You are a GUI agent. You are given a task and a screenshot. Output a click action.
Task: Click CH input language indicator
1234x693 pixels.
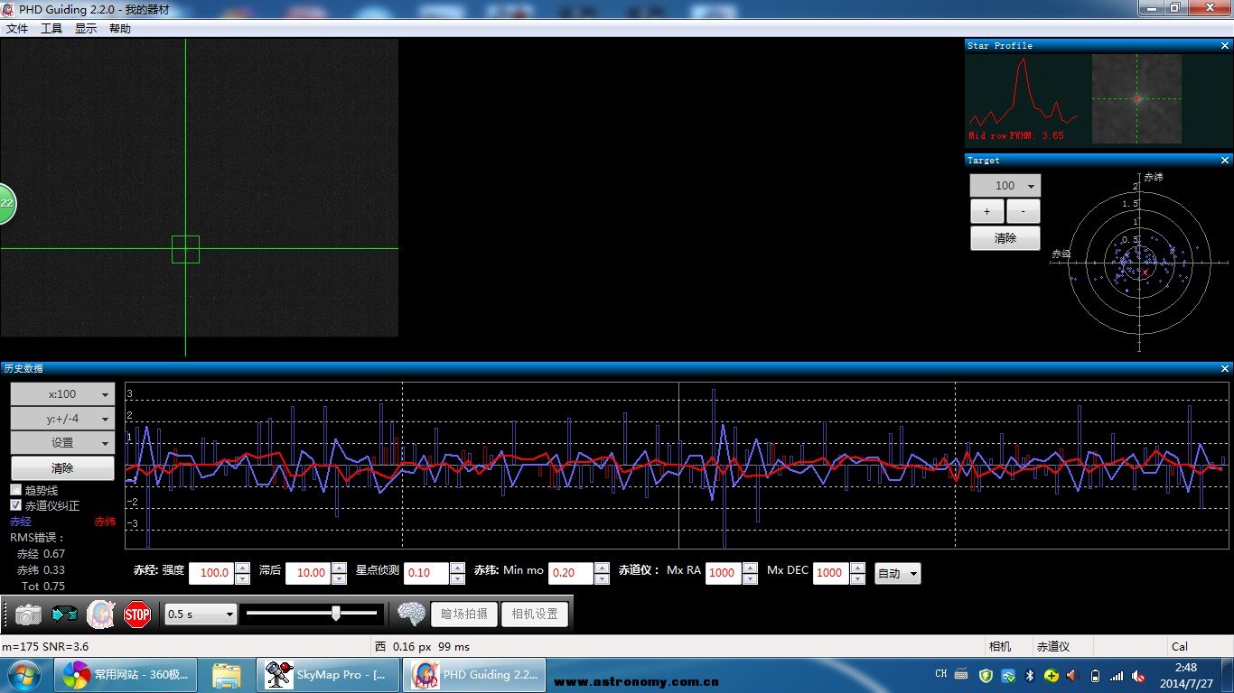941,674
